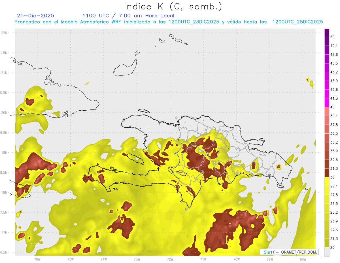Pick the dark purple swatch above 50
Image resolution: width=340 pixels, height=263 pixels.
coord(327,33)
